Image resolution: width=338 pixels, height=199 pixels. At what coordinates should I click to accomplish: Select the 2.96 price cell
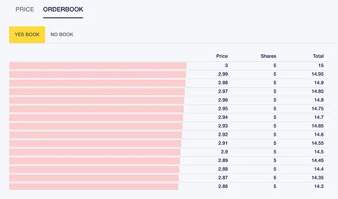[x=223, y=100]
